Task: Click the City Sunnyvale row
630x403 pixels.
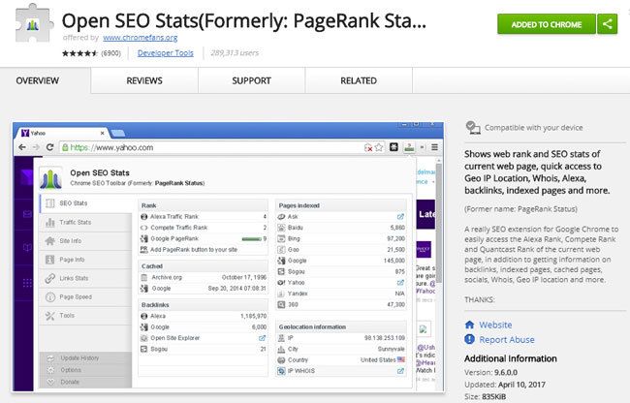Action: pyautogui.click(x=341, y=349)
